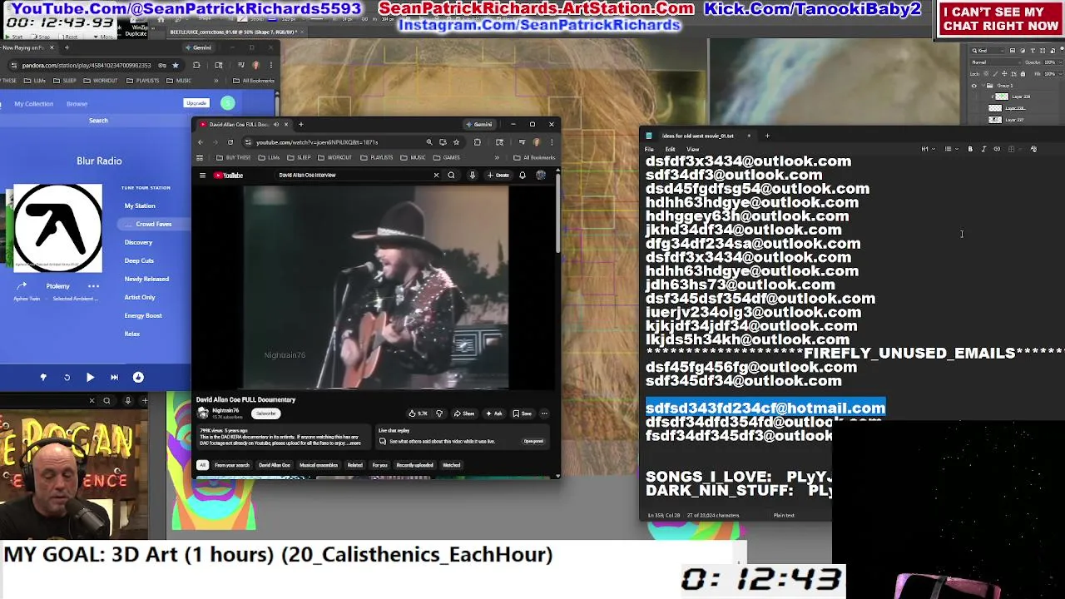Open YouTube notifications bell

(x=523, y=175)
